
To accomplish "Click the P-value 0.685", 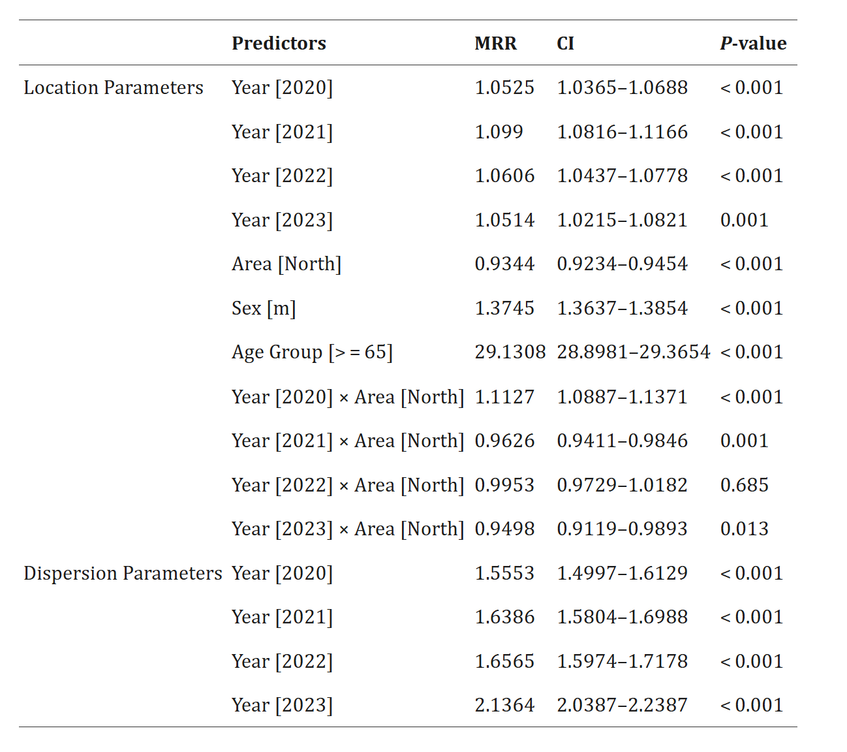I will 744,485.
